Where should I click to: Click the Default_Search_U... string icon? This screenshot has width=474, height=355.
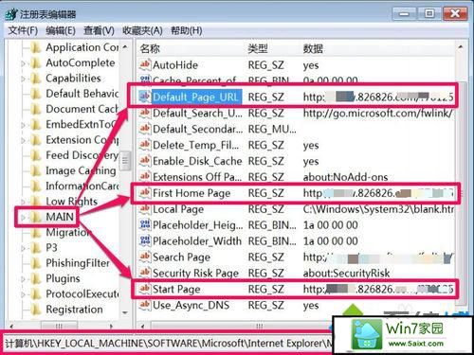[x=145, y=113]
